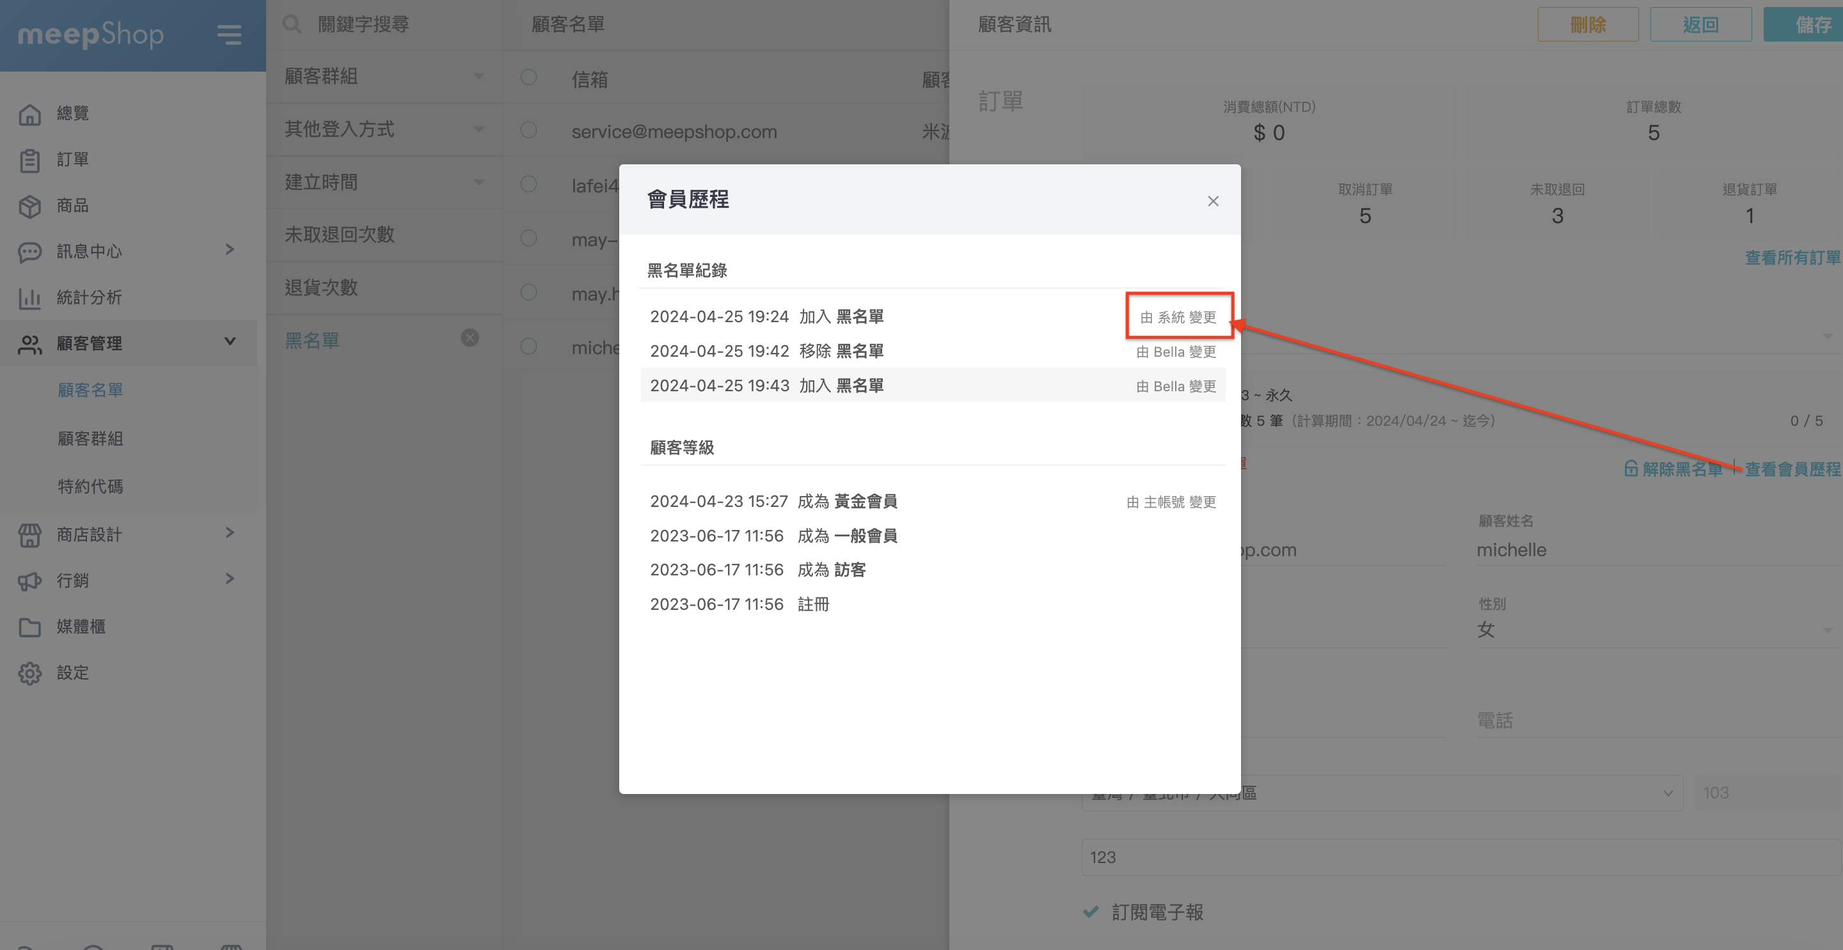
Task: Open the 商品 box icon
Action: coord(29,206)
